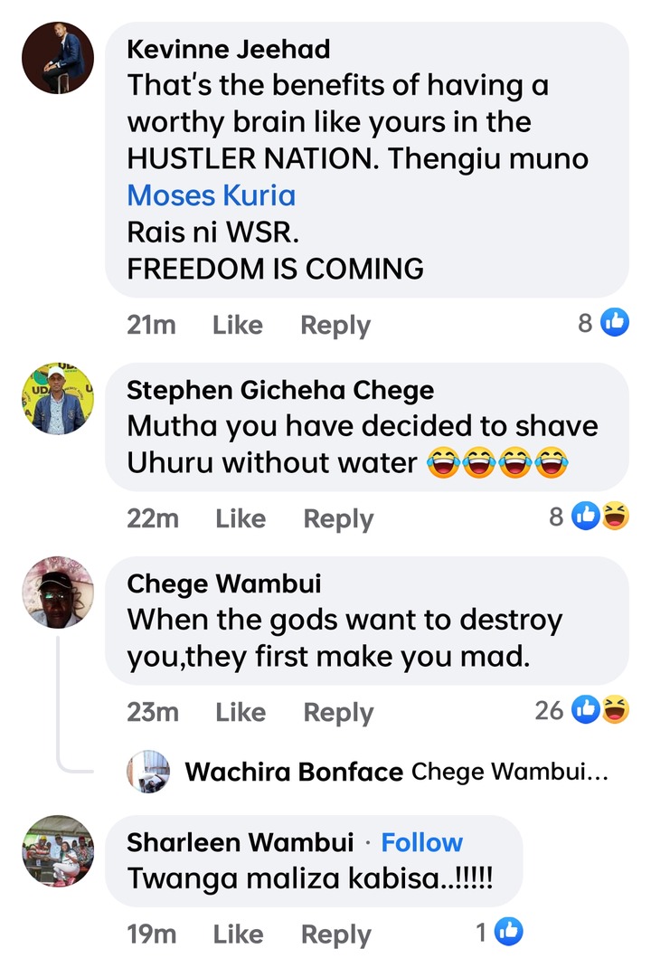View laughing reaction on Stephen's comment

(616, 517)
